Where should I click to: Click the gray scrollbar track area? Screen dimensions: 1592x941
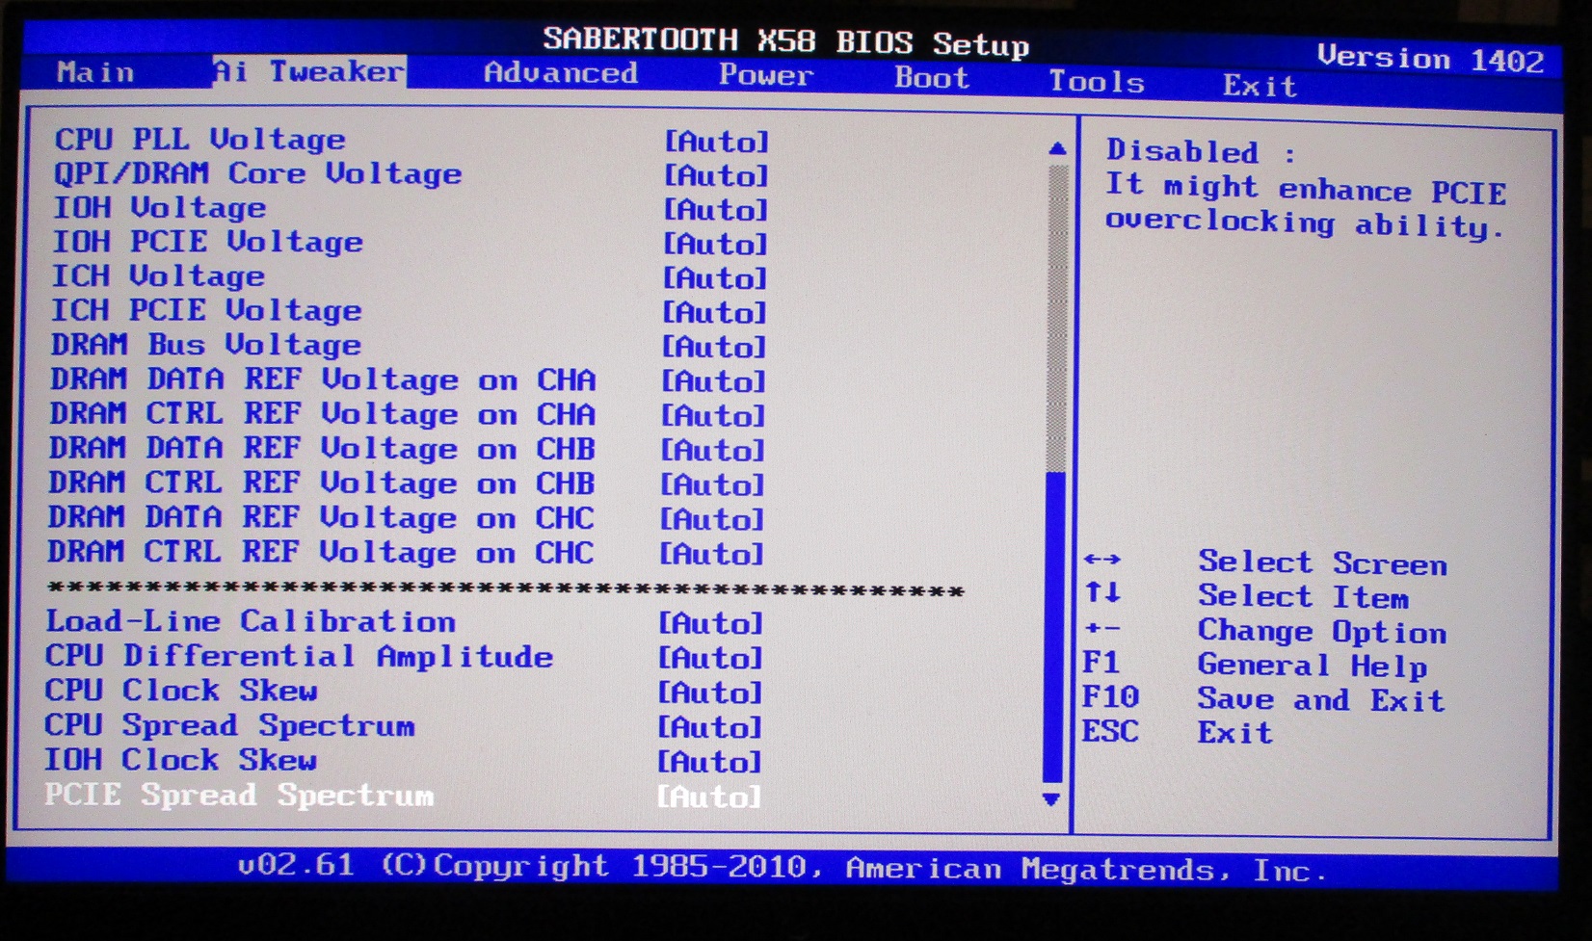pos(1057,318)
